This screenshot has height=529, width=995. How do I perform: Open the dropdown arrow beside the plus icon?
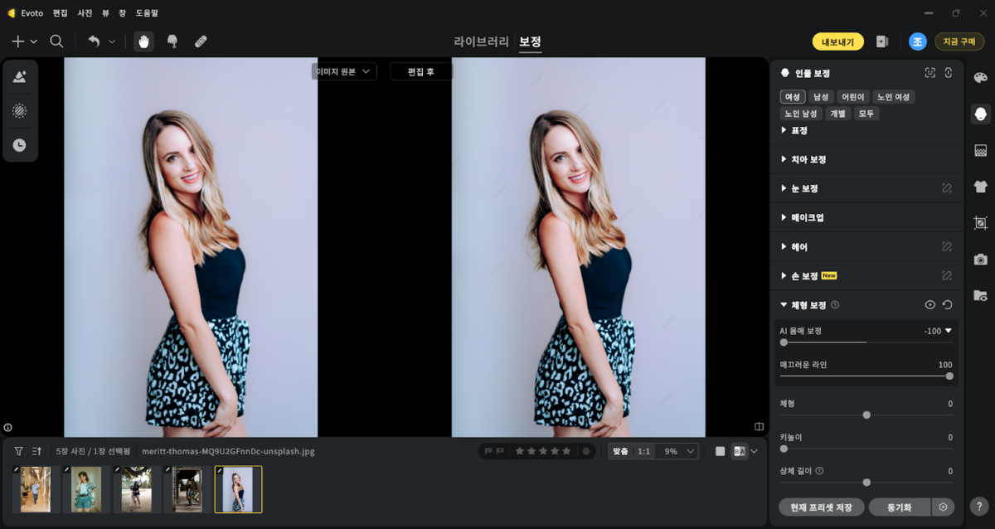(34, 41)
